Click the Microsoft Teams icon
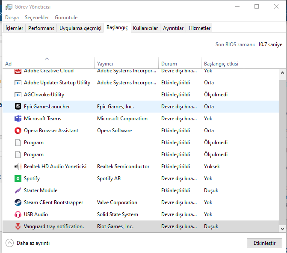 pos(18,119)
